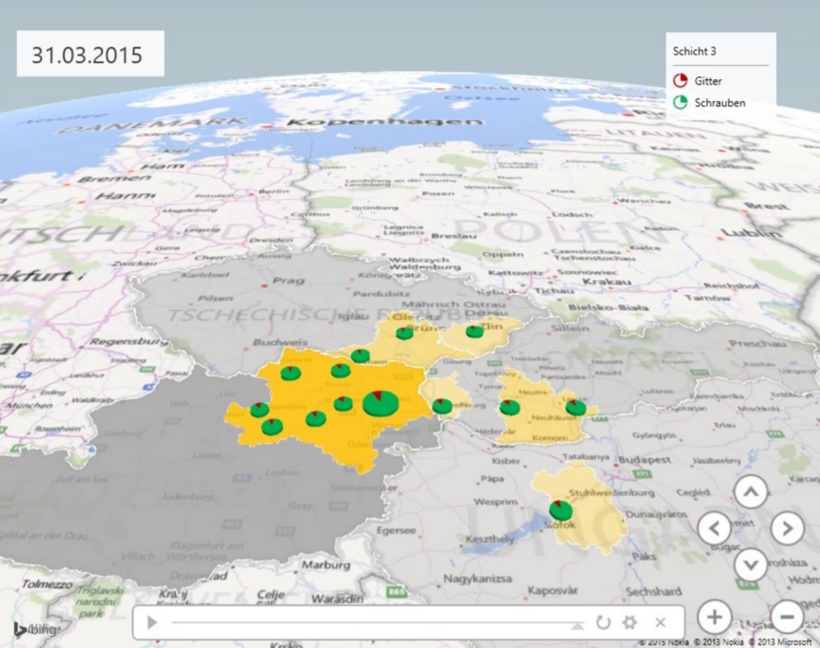Click the red Gitter legend icon

pos(680,81)
